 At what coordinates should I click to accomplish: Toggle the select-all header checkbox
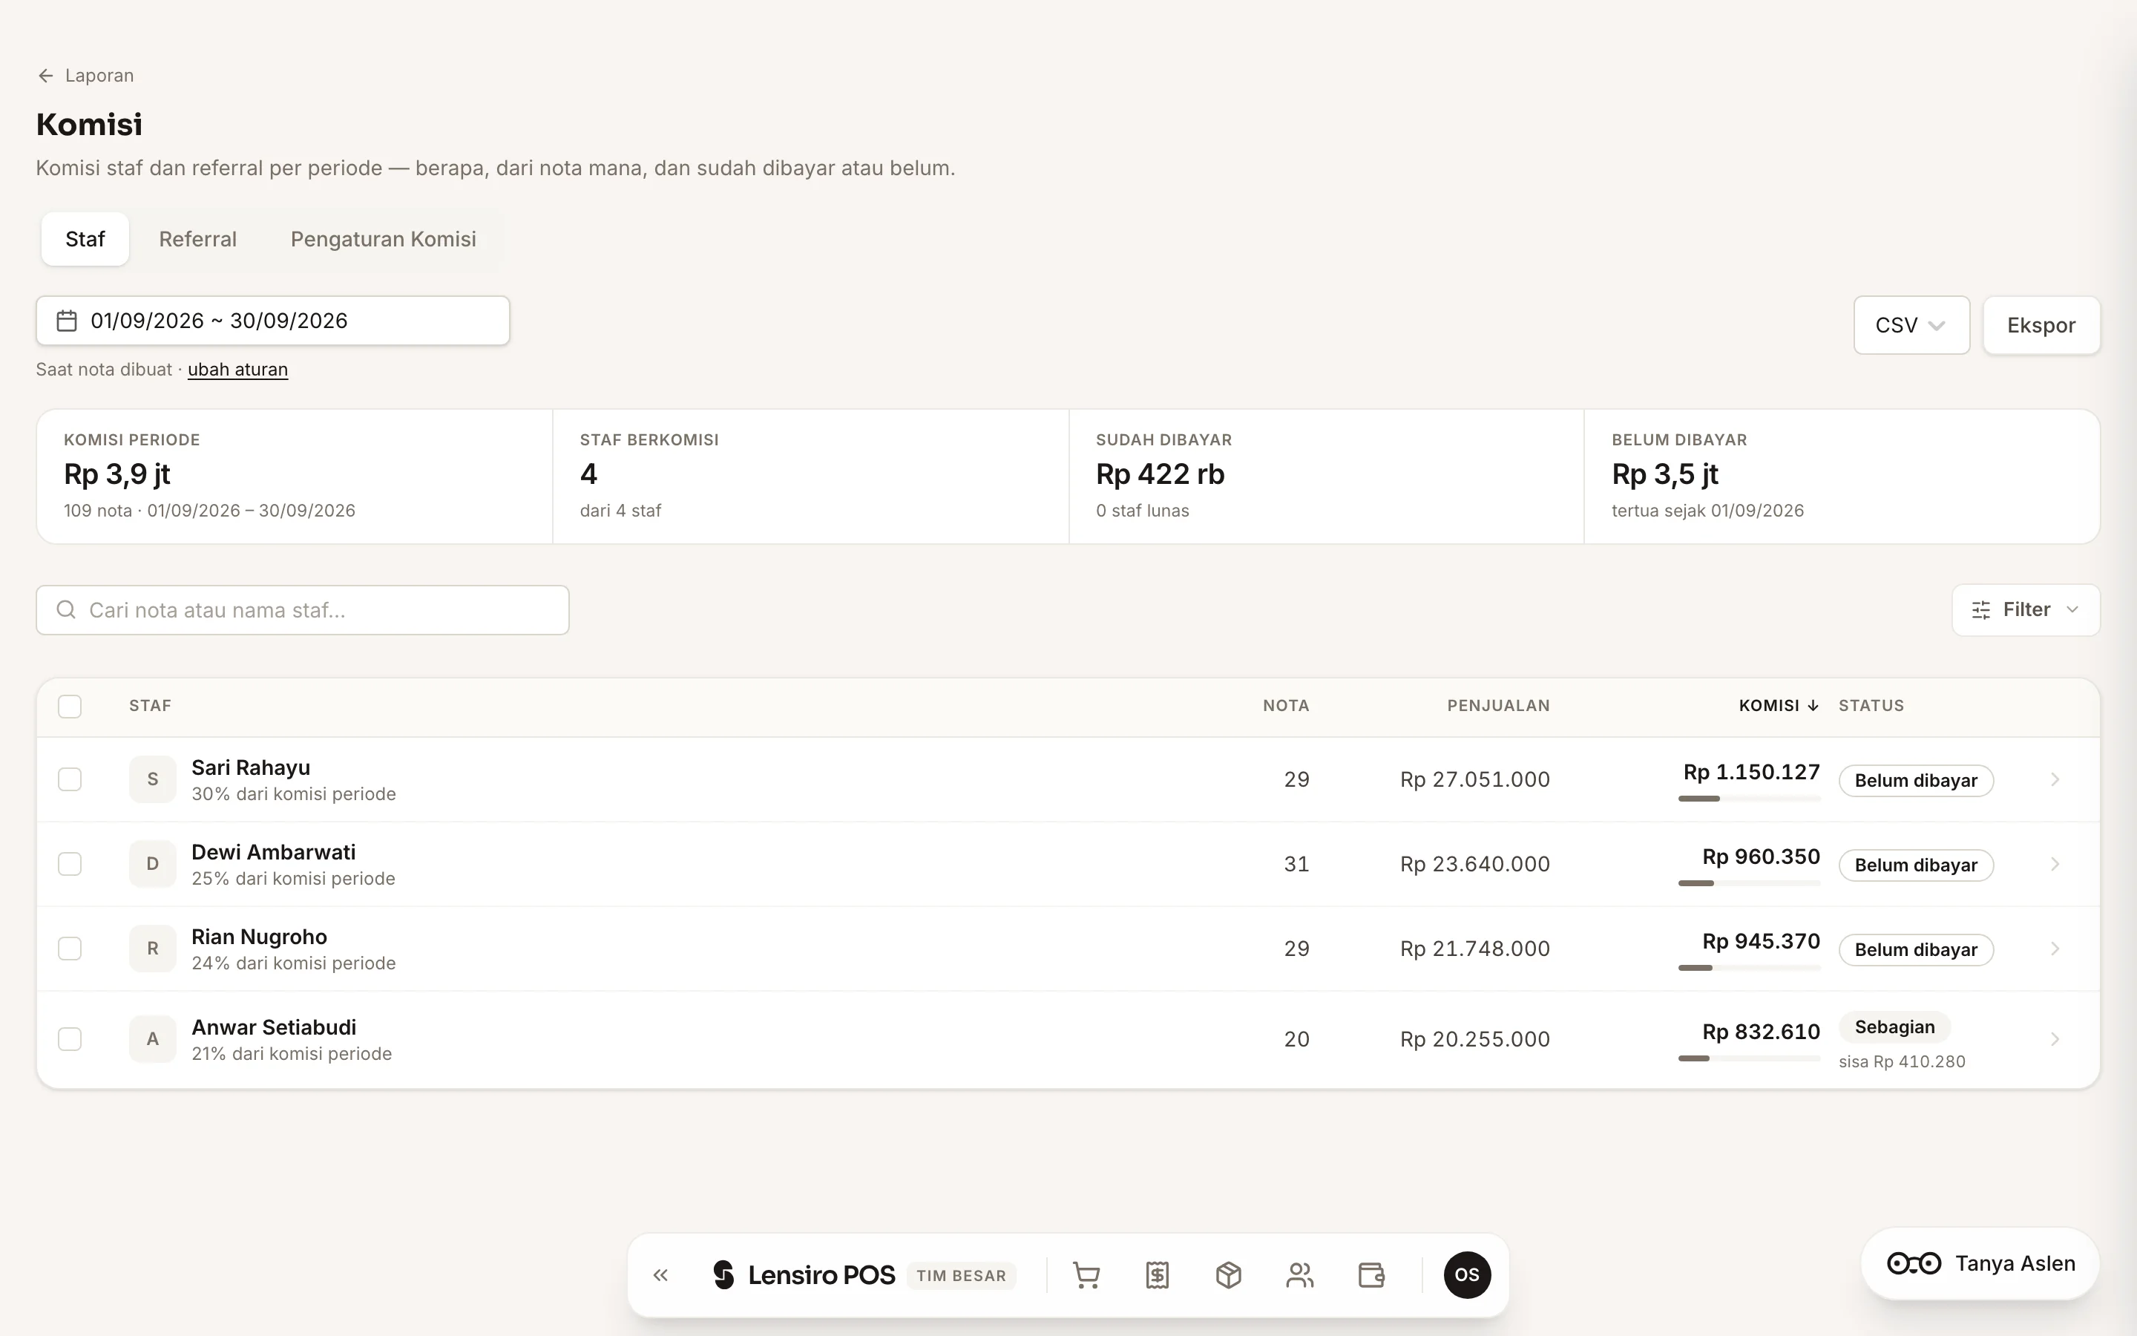point(70,706)
